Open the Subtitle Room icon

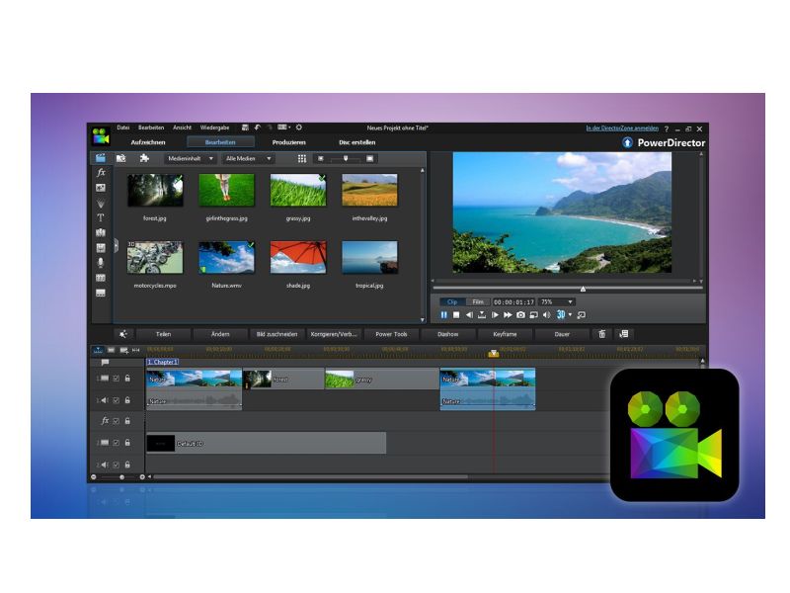[101, 293]
